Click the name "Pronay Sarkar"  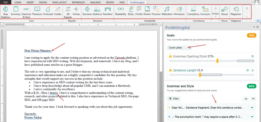33,117
